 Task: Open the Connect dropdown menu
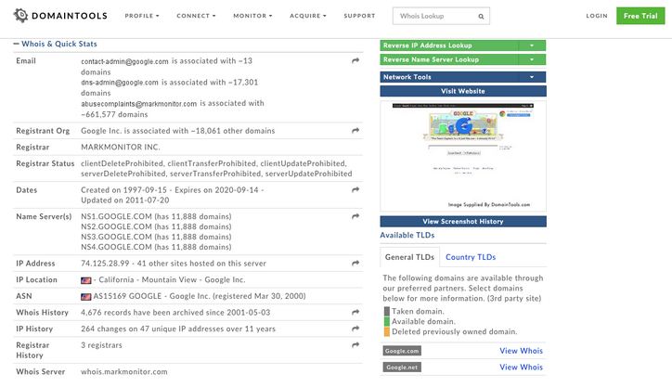point(196,16)
